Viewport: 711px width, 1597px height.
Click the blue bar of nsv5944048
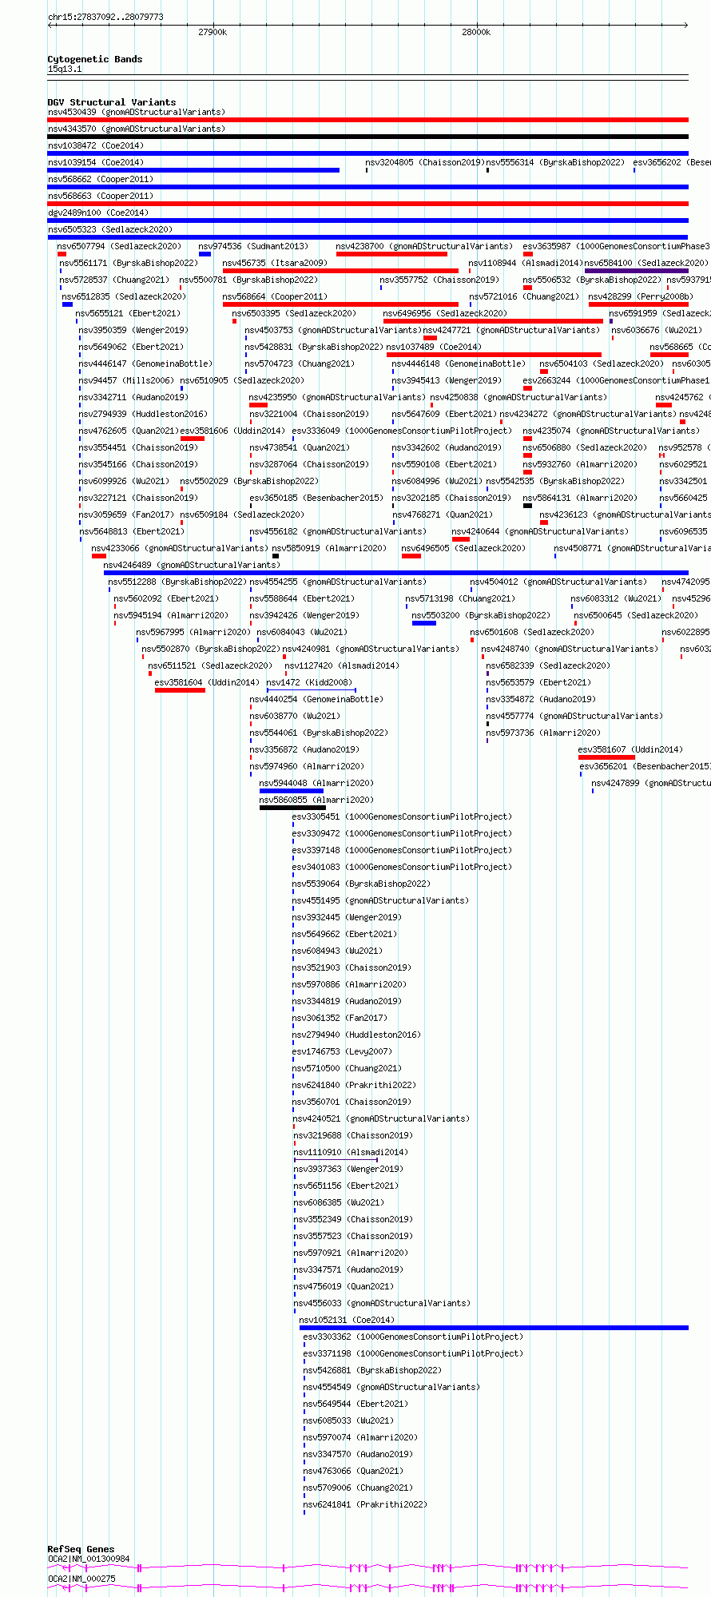point(292,791)
